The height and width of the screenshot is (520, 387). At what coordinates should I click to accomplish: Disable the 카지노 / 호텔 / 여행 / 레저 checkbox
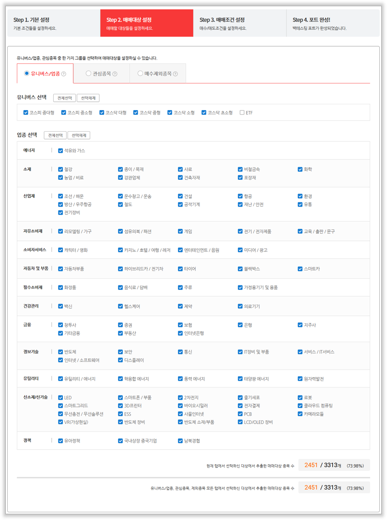pos(120,250)
